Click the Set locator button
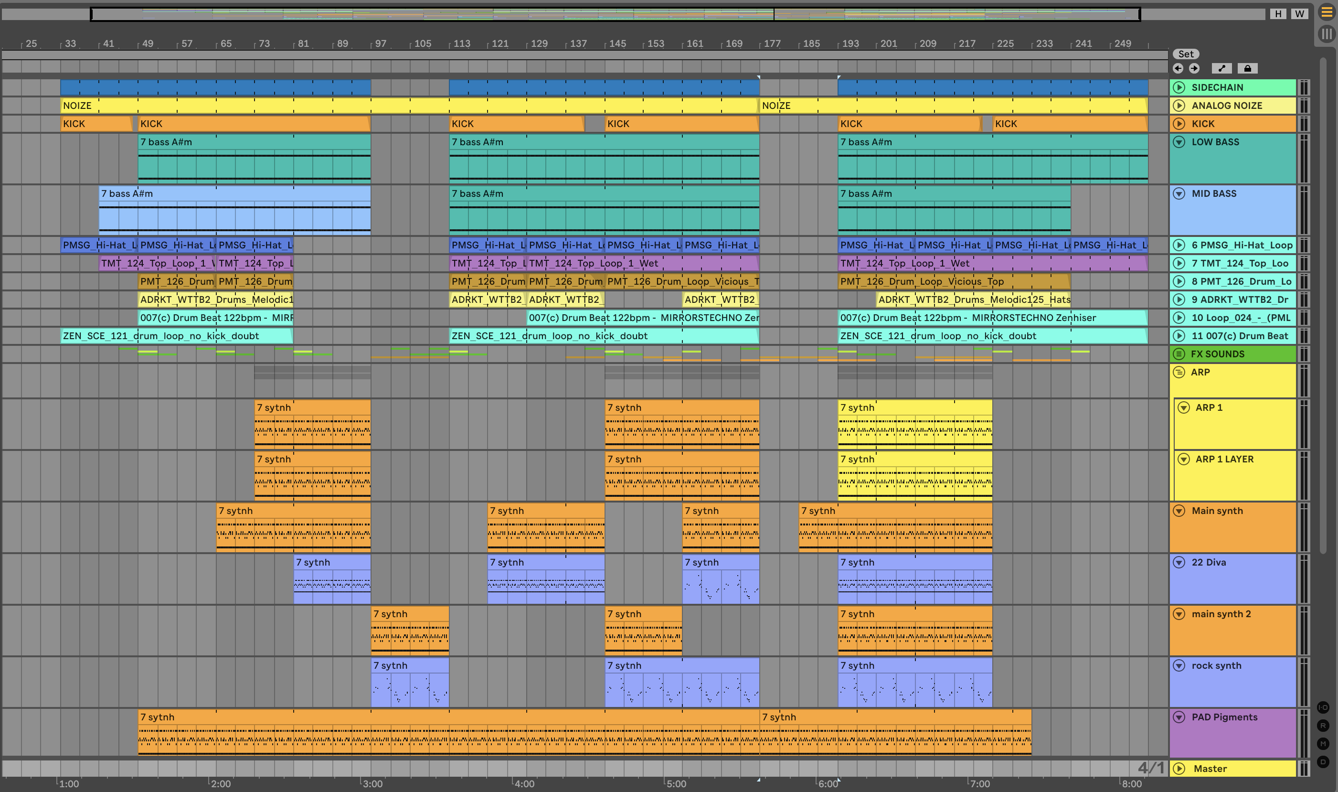The image size is (1338, 792). (1185, 54)
